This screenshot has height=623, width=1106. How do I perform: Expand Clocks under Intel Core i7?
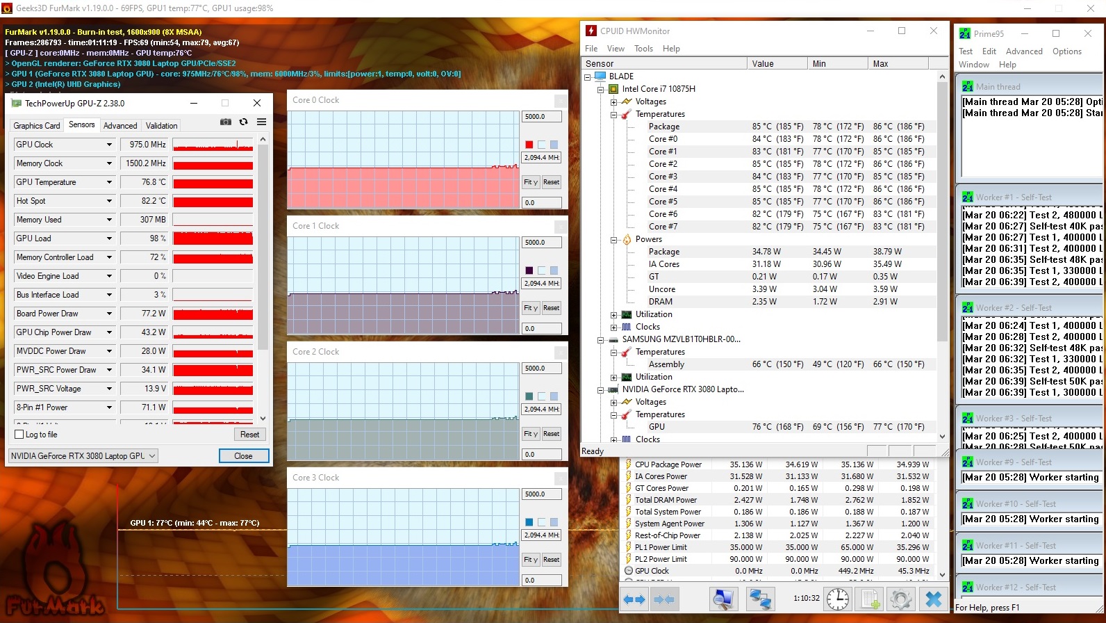tap(613, 327)
